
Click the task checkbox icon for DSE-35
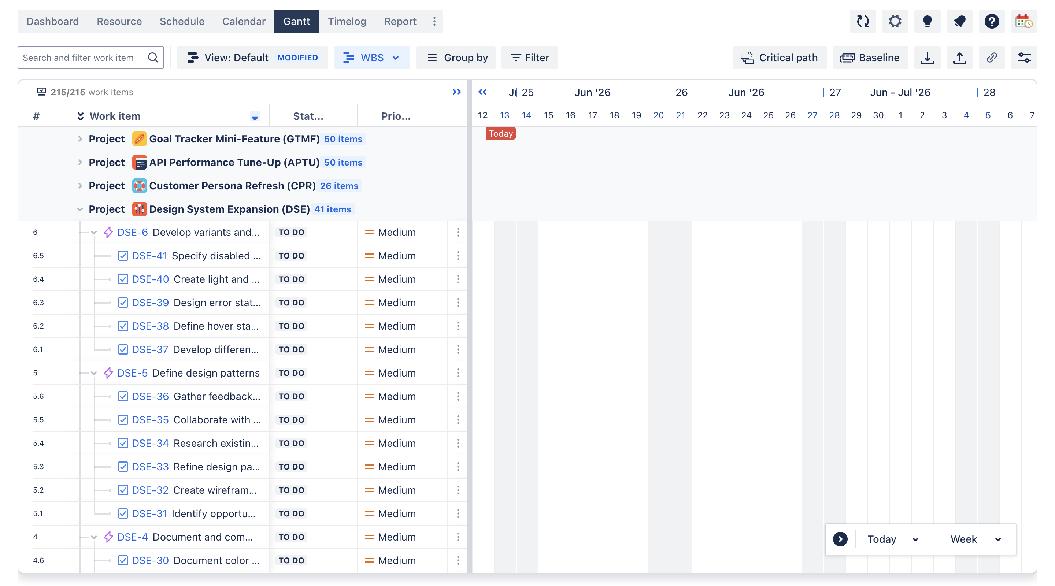[x=123, y=420]
